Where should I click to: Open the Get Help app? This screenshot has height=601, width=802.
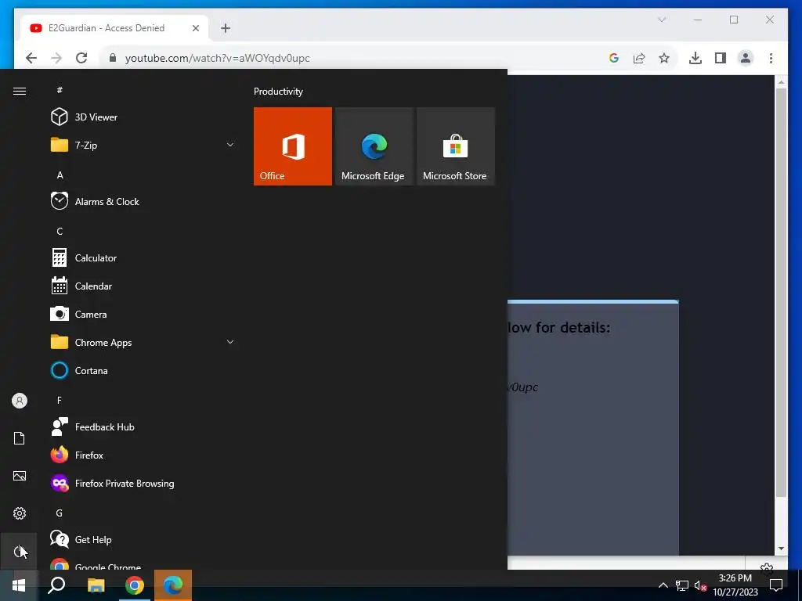click(x=143, y=540)
